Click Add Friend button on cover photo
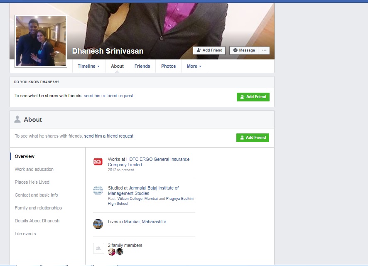 pyautogui.click(x=209, y=50)
